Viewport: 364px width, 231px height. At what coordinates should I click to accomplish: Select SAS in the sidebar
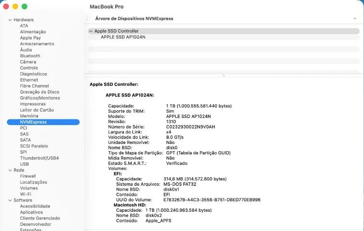pos(24,134)
